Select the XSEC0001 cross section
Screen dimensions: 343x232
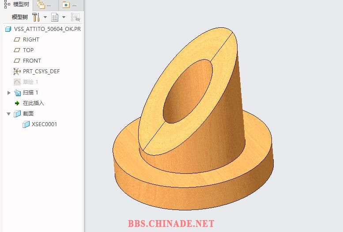point(45,124)
